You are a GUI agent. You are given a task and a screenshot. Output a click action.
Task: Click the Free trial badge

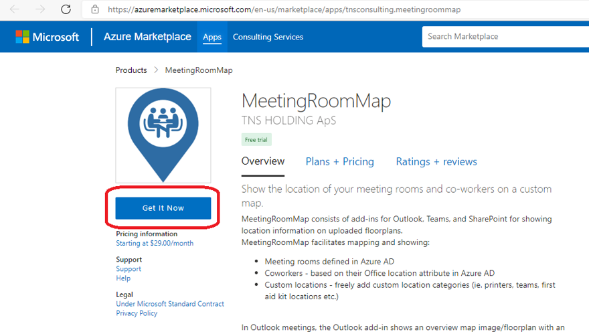[256, 140]
